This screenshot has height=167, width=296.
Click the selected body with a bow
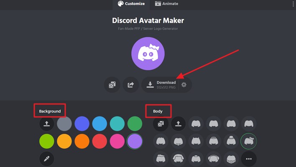(x=249, y=141)
